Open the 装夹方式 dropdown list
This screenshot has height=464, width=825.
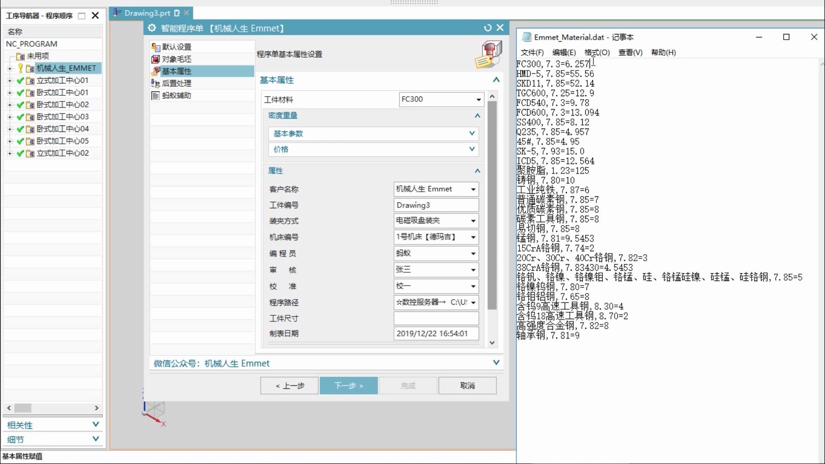point(473,221)
